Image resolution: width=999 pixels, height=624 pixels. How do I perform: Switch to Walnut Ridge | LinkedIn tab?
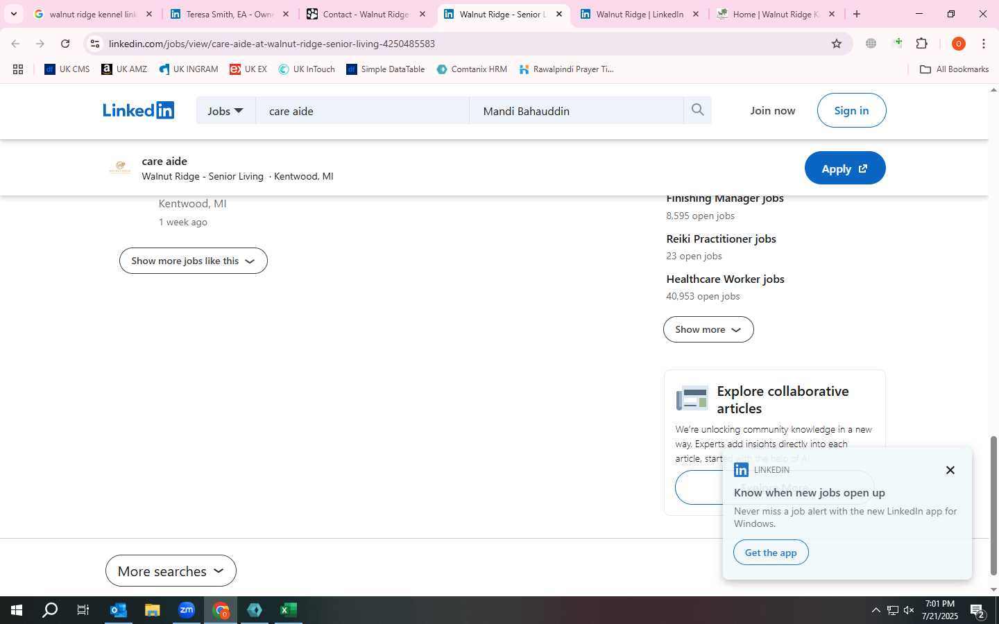coord(640,14)
